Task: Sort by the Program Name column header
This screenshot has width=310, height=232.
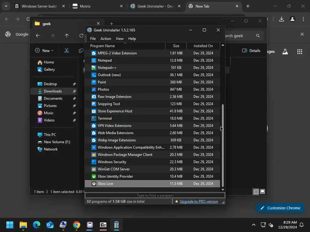Action: [125, 46]
